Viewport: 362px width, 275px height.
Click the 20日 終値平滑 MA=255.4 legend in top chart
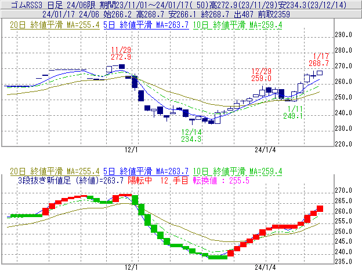coord(55,25)
